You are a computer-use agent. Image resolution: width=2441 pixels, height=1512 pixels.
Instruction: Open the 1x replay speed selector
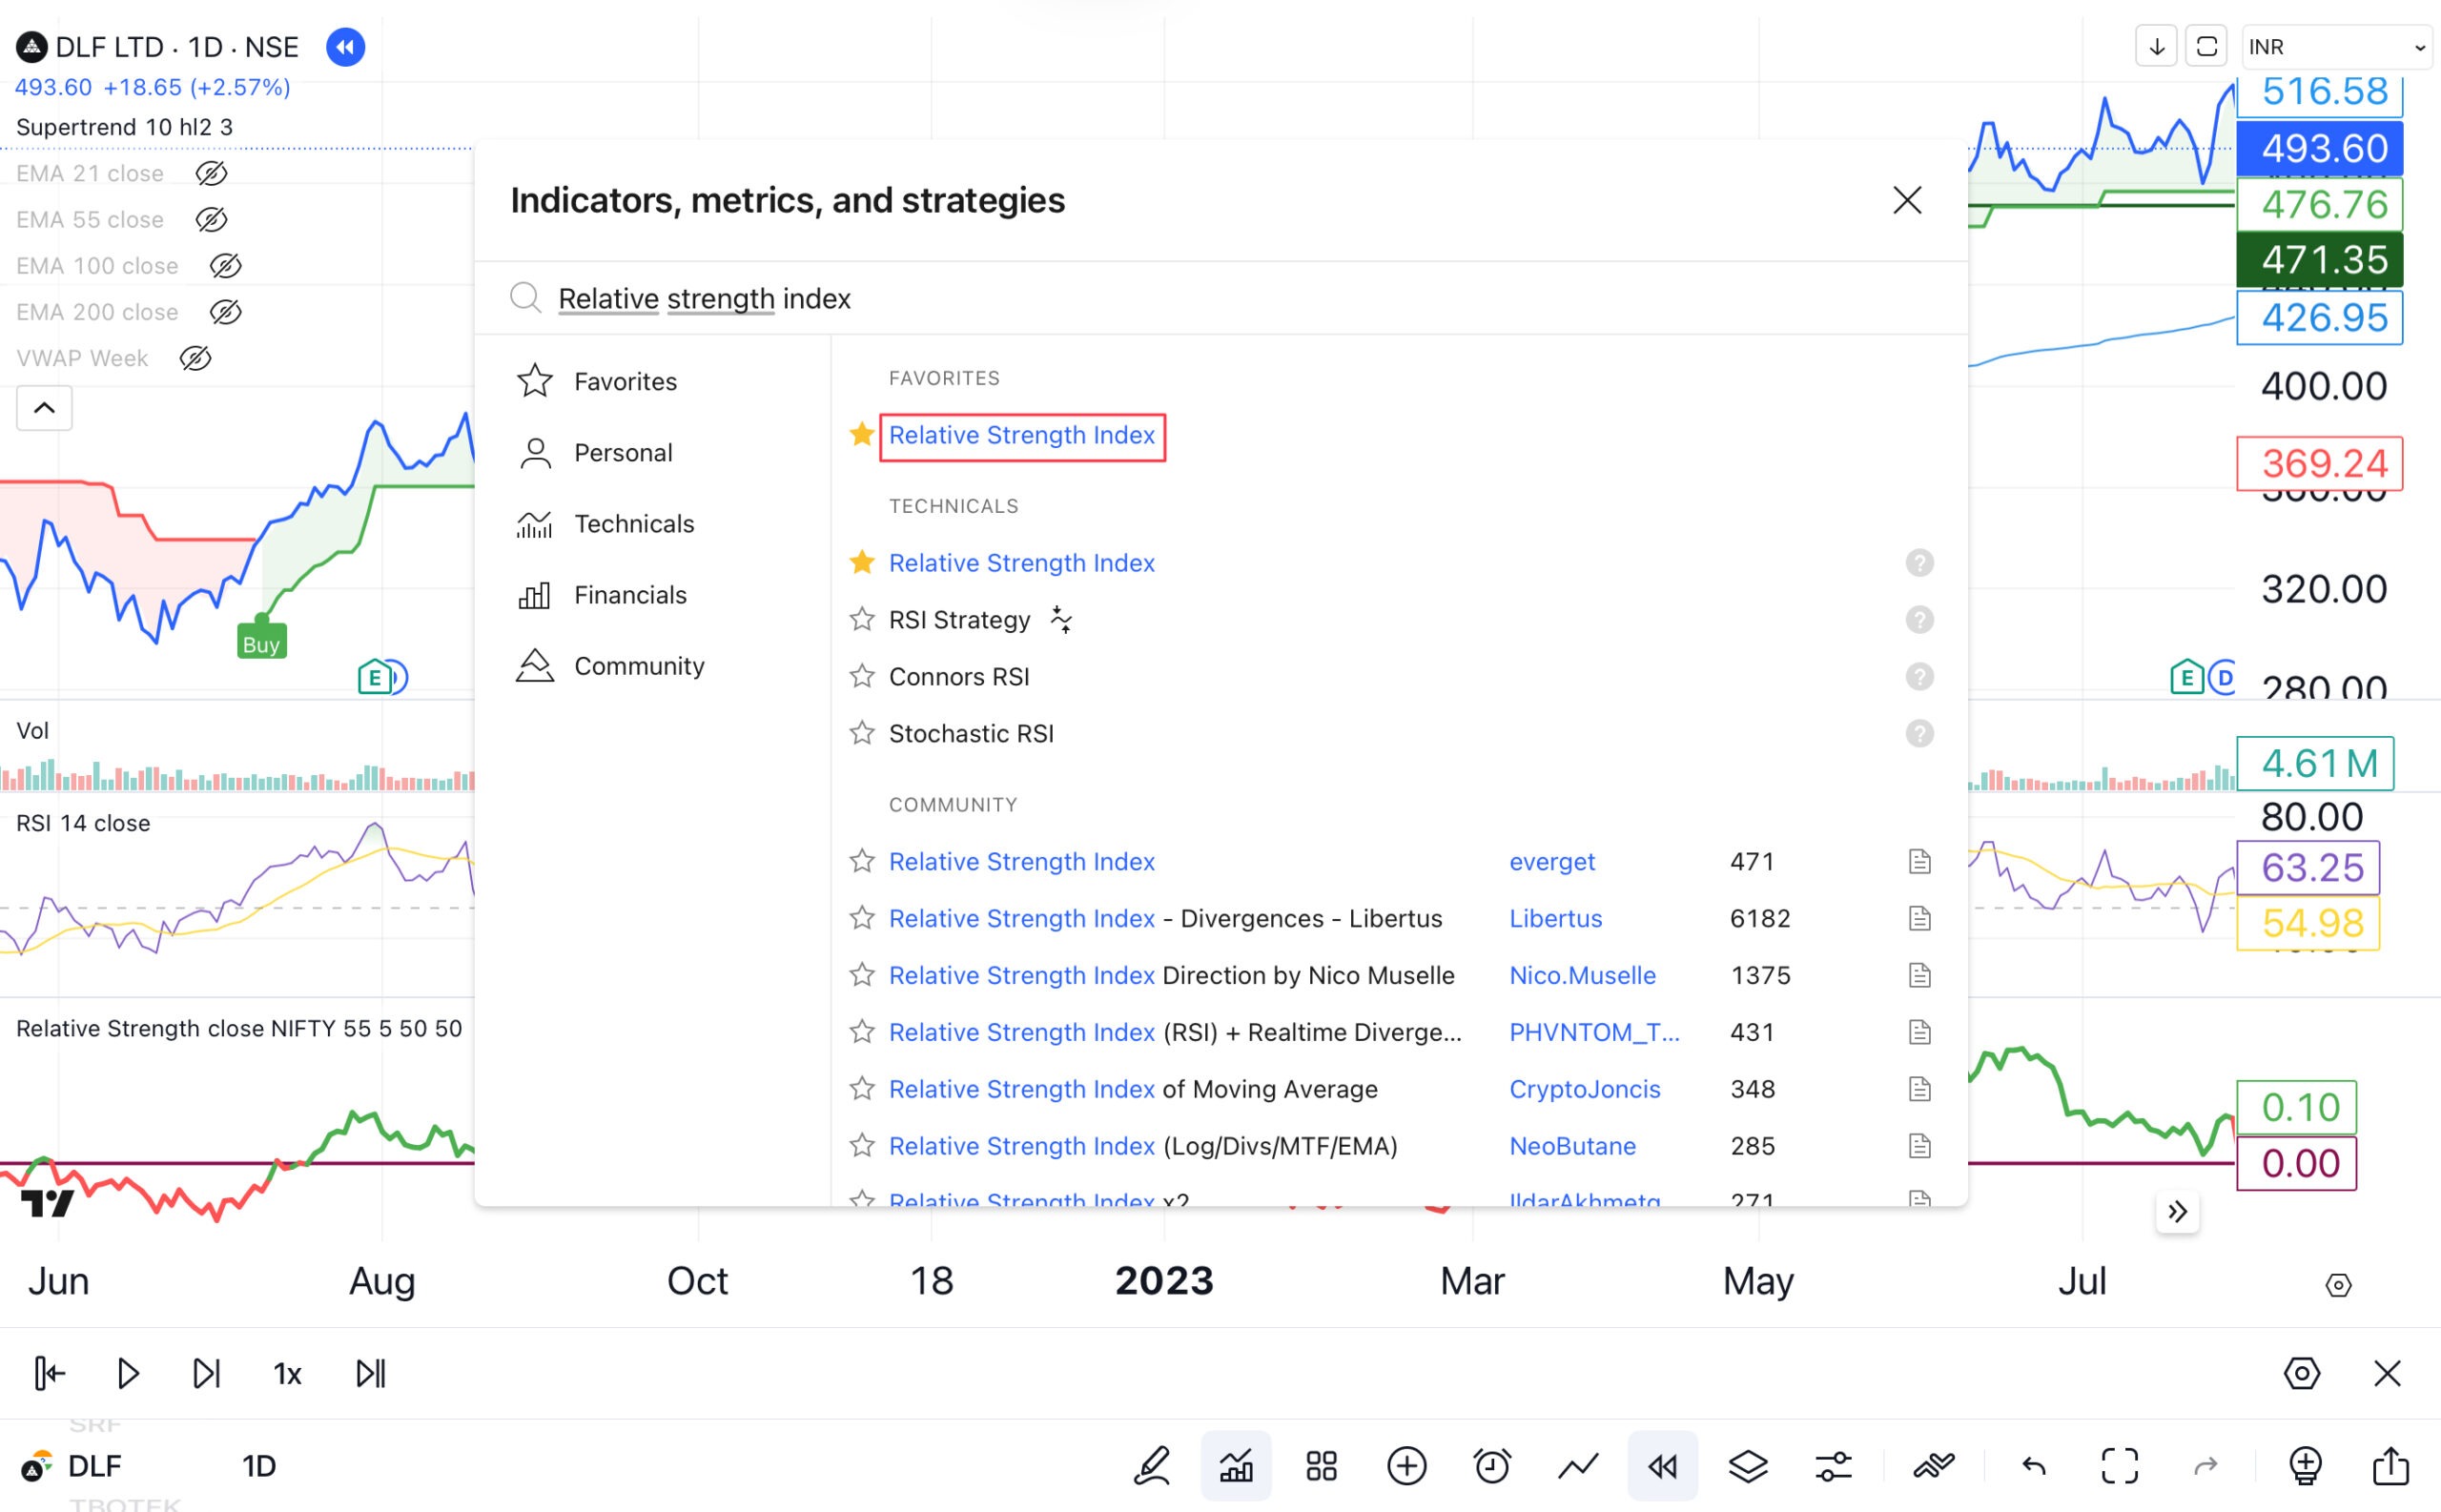tap(287, 1373)
